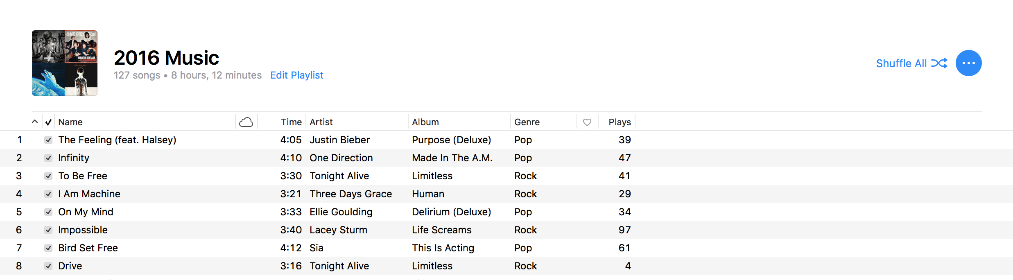Toggle the sort-order arrow column header
Screen dimensions: 1013x280
pos(35,122)
